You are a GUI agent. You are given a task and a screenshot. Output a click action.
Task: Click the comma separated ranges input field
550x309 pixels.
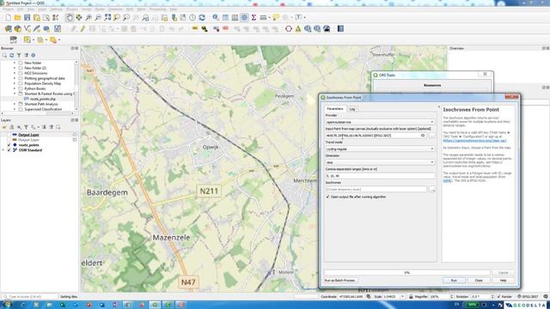[x=380, y=176]
